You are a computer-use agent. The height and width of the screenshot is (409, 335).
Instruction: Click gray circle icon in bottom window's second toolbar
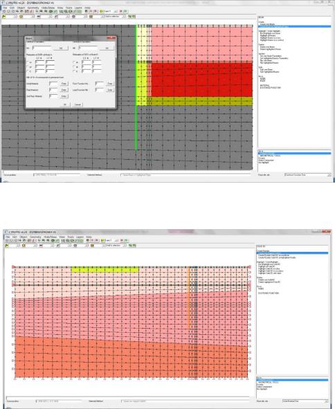click(x=75, y=246)
